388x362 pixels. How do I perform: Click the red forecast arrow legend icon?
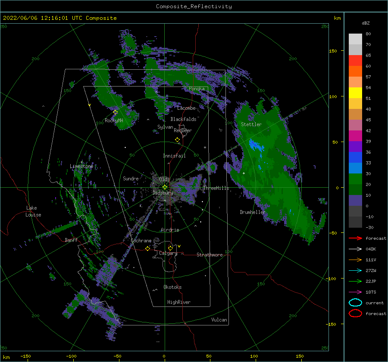[355, 238]
